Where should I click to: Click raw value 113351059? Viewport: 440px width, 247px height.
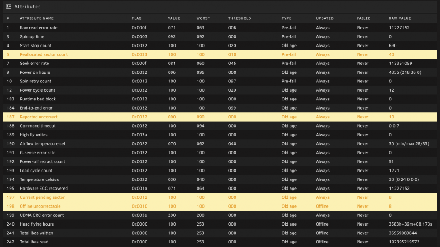tap(400, 64)
